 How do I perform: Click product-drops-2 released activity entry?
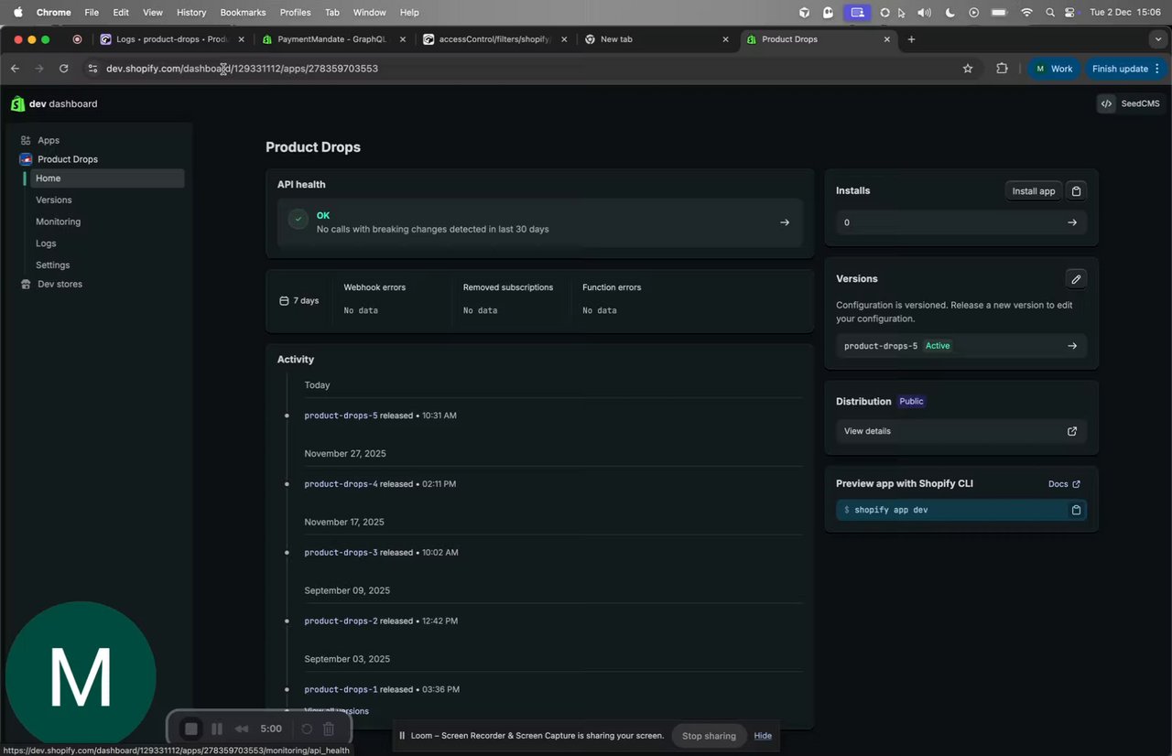[381, 621]
